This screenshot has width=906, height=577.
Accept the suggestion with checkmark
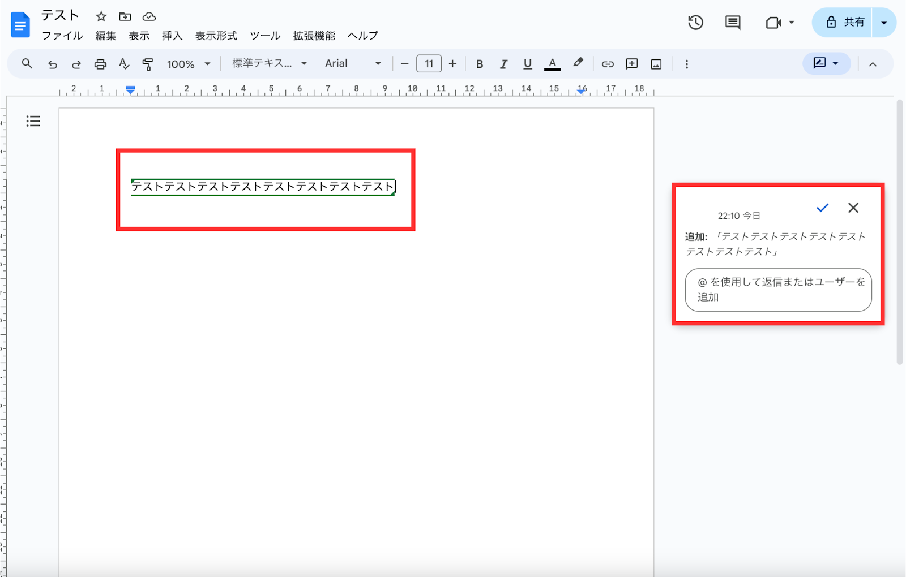[822, 208]
